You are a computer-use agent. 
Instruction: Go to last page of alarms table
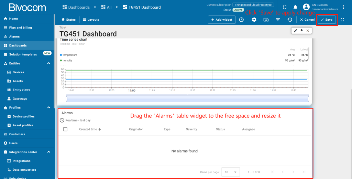[304, 172]
